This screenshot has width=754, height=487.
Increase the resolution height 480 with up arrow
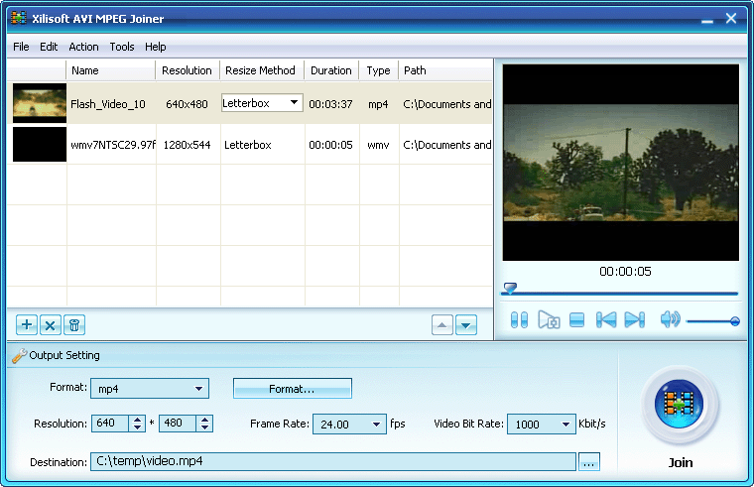(x=204, y=420)
